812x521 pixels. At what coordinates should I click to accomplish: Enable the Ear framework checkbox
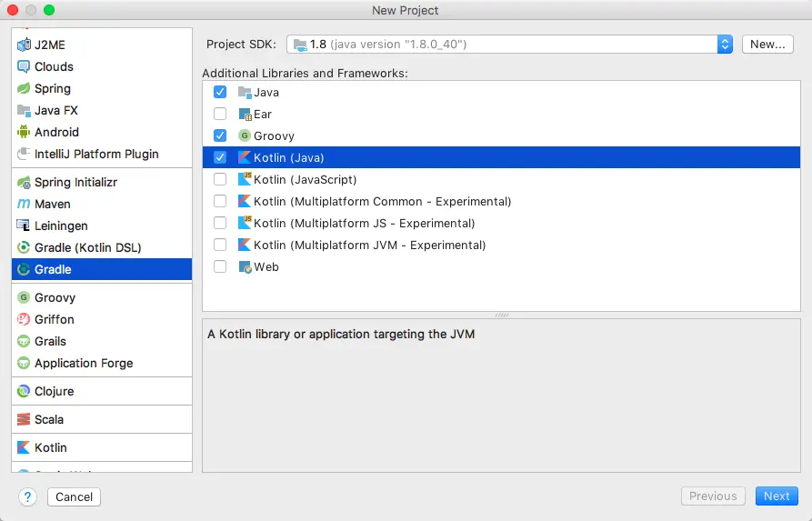click(x=220, y=114)
